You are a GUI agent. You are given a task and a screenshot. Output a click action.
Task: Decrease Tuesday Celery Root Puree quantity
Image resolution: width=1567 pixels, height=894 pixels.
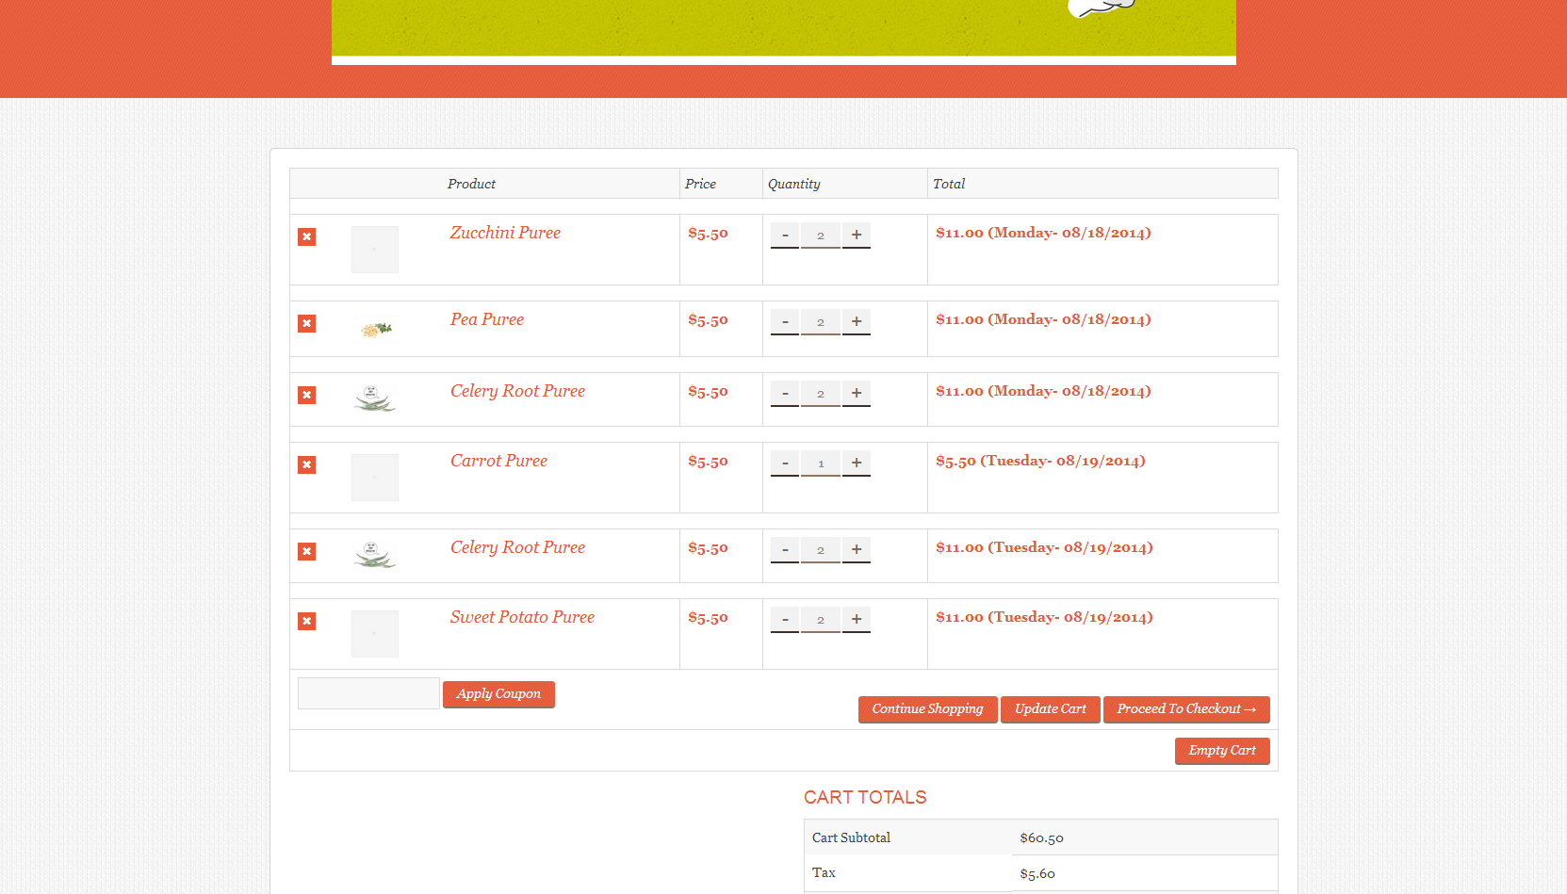(x=785, y=550)
